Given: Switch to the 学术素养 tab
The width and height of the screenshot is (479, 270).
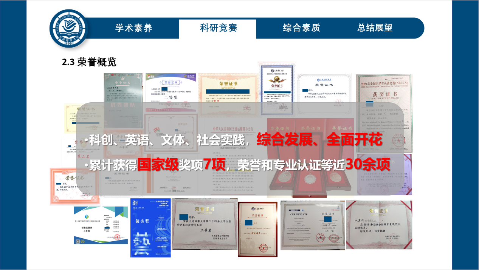Looking at the screenshot, I should coord(134,28).
